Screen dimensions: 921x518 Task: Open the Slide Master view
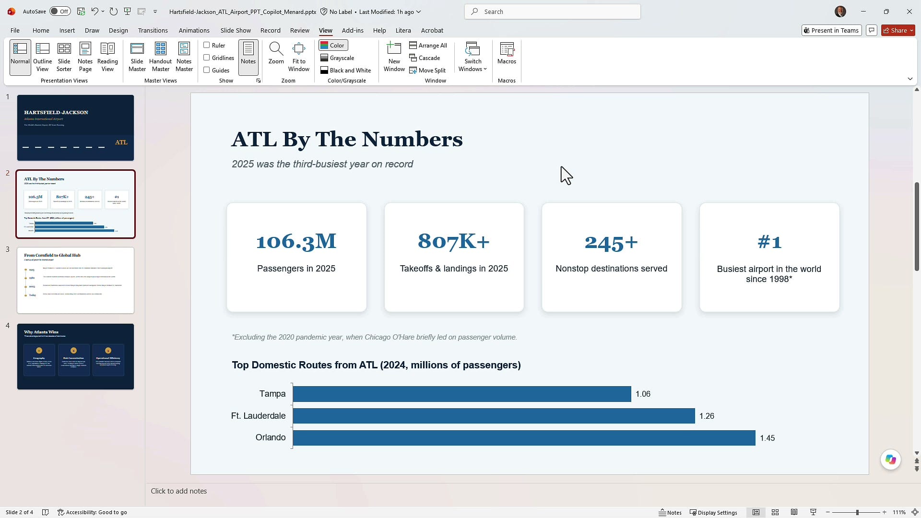[x=137, y=57]
